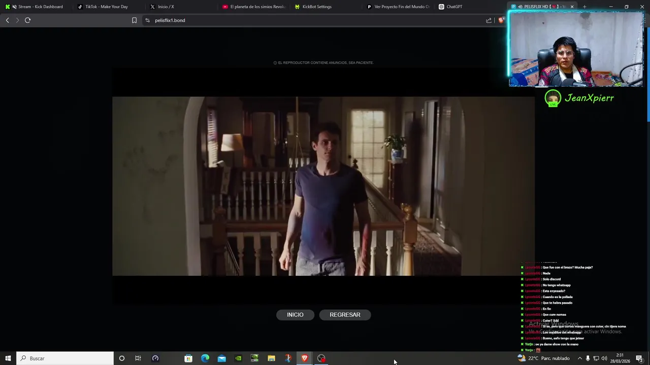Open the recording app icon on taskbar
Viewport: 650px width, 365px height.
point(321,358)
